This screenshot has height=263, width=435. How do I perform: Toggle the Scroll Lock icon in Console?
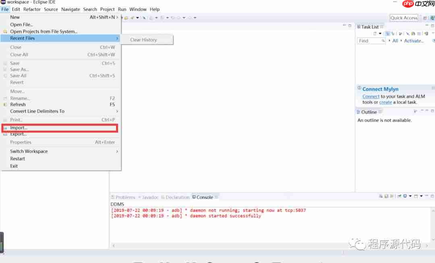pos(386,196)
